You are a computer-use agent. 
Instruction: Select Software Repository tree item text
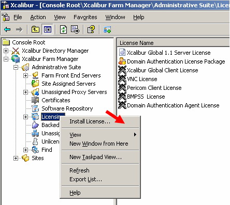(67, 108)
